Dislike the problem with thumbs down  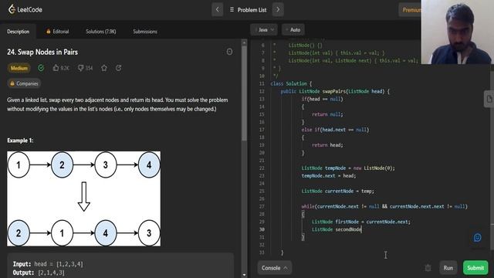tap(86, 68)
